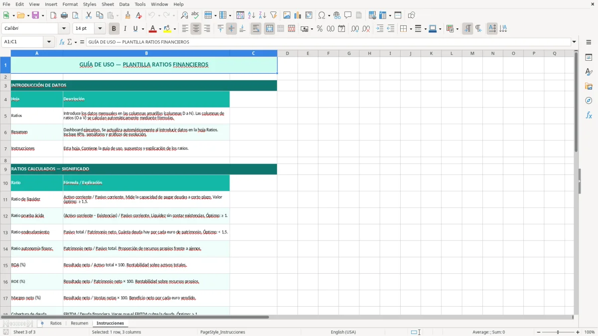Increase indent
598x336 pixels.
pos(380,29)
